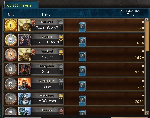Click the scrollbar down arrow

pos(147,113)
